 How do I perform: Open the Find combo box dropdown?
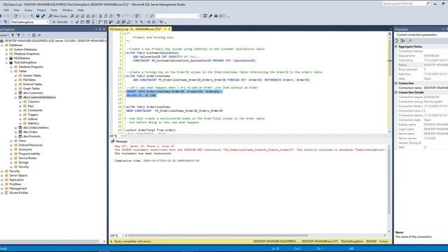tap(198, 16)
